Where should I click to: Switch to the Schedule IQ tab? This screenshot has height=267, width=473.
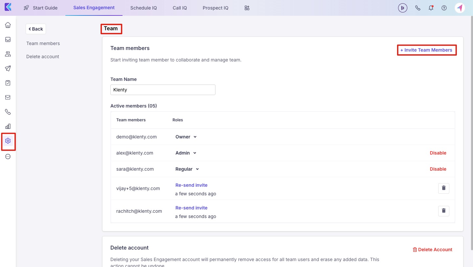(144, 8)
